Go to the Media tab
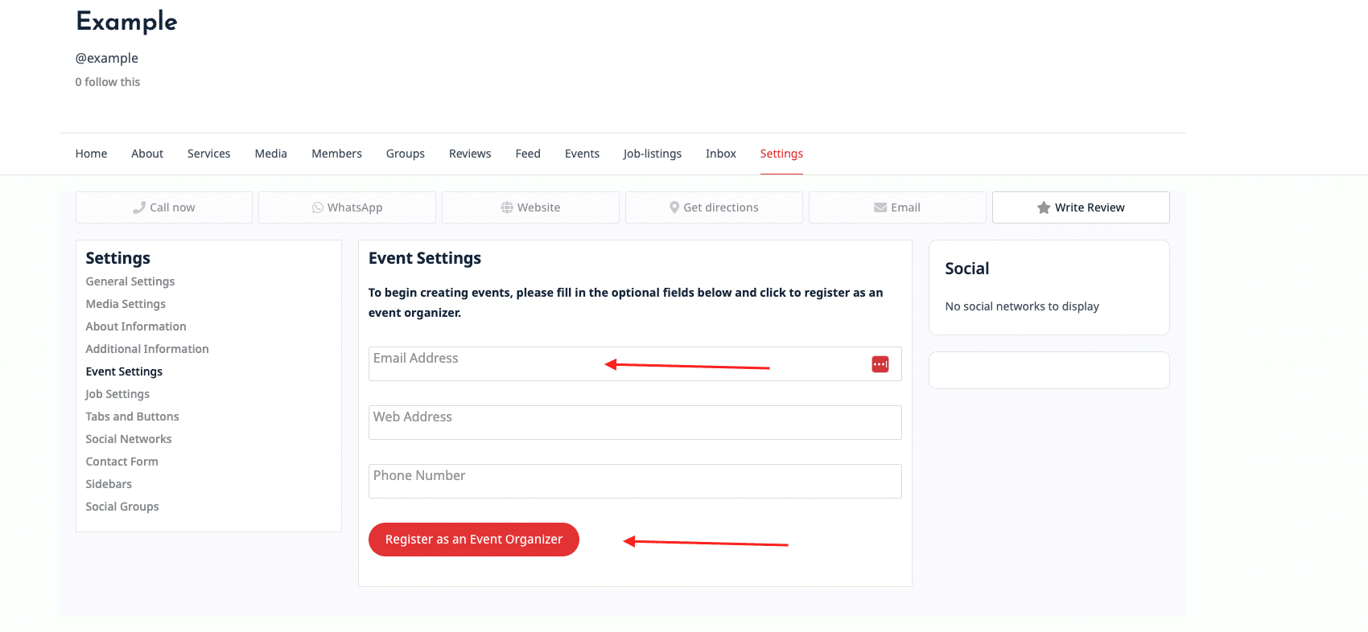 pyautogui.click(x=271, y=154)
